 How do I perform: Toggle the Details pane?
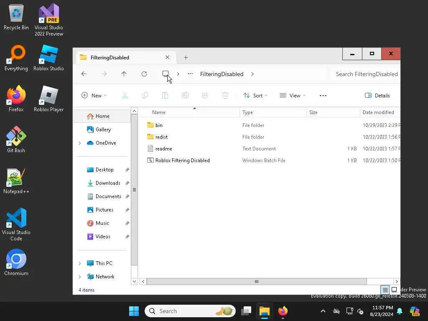tap(377, 96)
